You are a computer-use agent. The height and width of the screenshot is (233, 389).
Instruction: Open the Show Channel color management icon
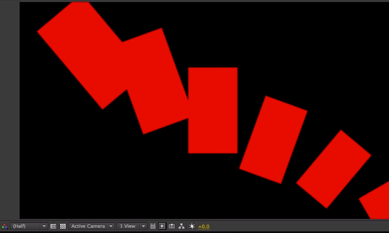[x=5, y=226]
